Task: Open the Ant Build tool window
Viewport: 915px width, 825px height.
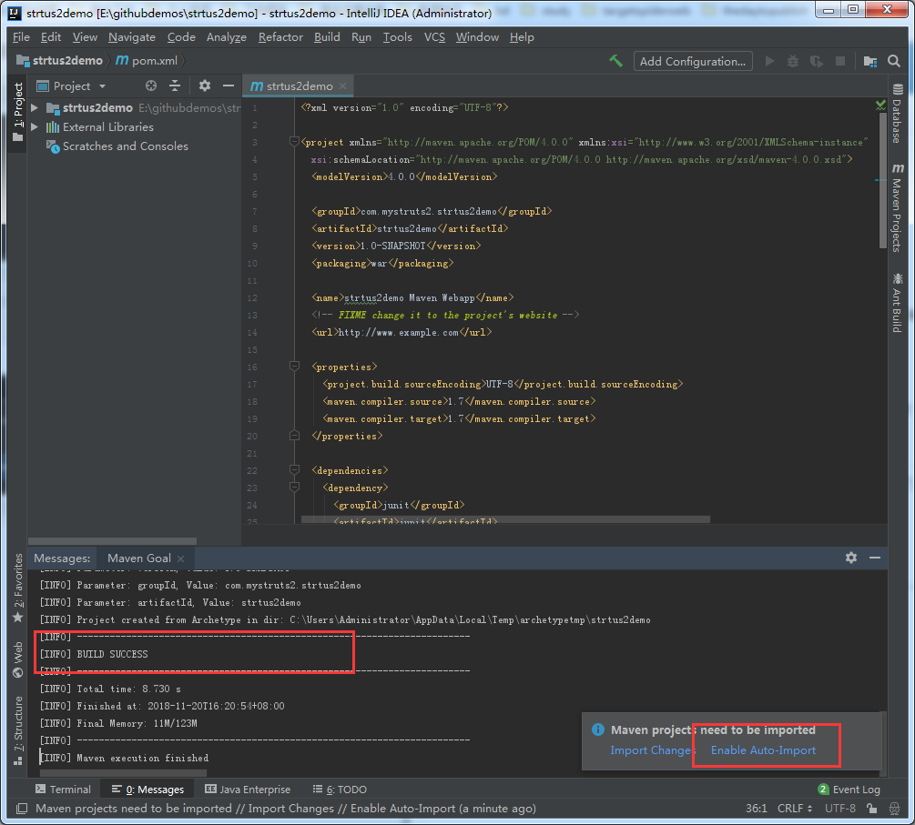Action: (x=898, y=303)
